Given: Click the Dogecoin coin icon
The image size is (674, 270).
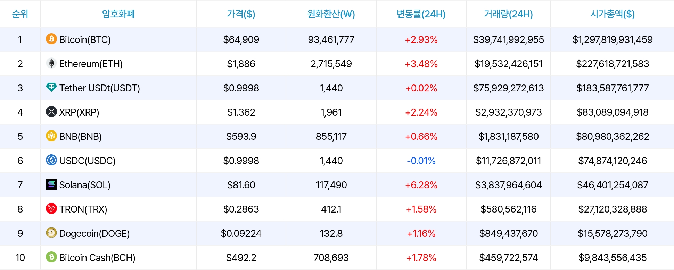Looking at the screenshot, I should click(51, 233).
